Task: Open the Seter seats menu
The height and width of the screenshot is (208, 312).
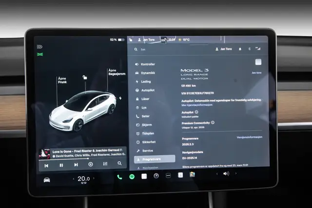Action: (x=143, y=116)
